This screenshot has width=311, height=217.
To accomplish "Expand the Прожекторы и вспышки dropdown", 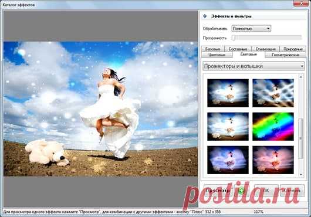I will pos(253,66).
